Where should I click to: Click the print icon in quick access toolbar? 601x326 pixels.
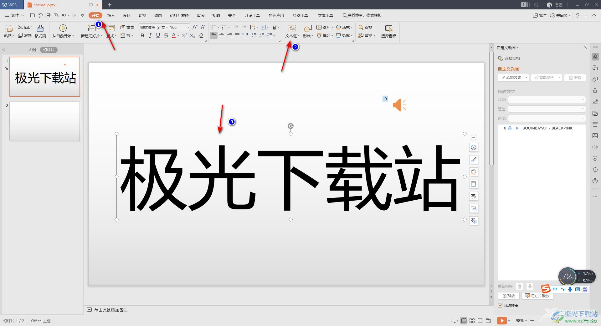click(x=48, y=15)
